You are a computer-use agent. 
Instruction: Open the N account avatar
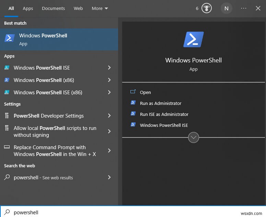[226, 8]
